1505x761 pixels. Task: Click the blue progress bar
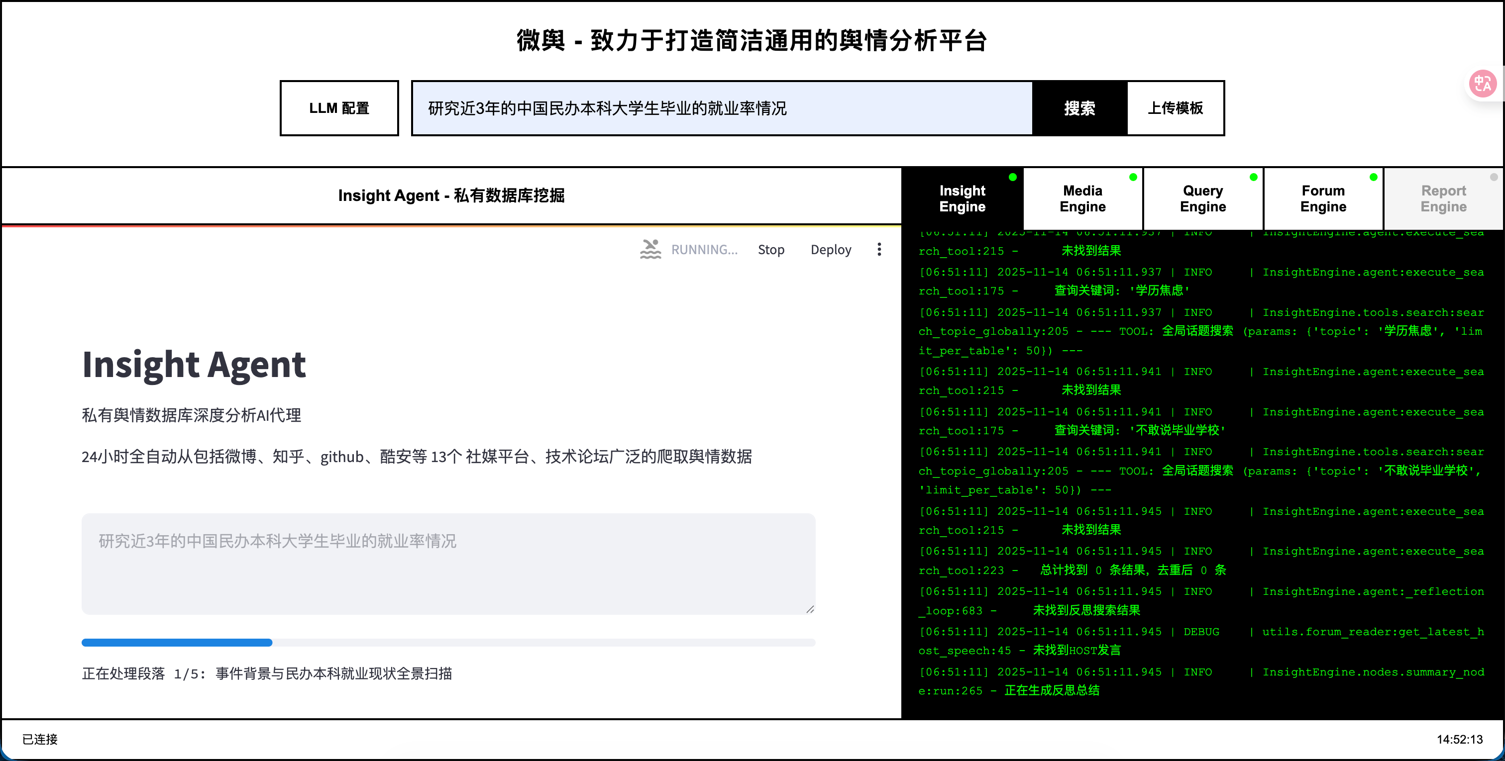coord(177,643)
